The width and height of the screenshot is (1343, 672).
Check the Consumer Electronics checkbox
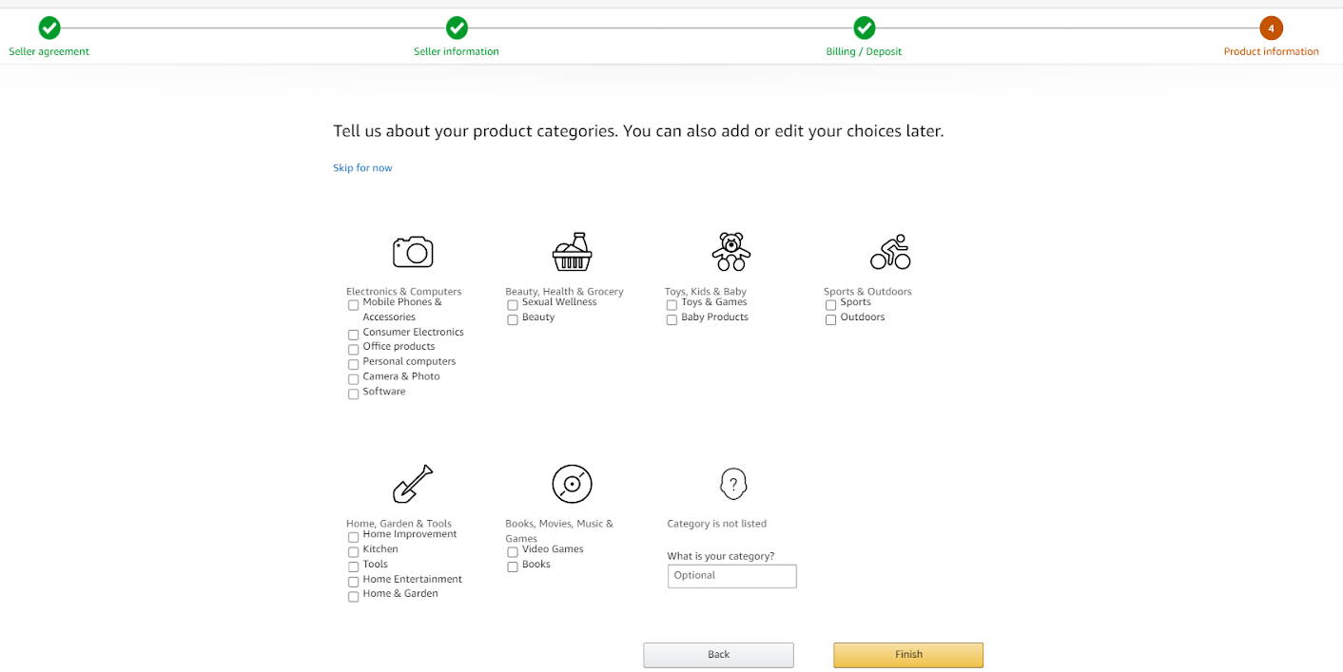[x=354, y=335]
